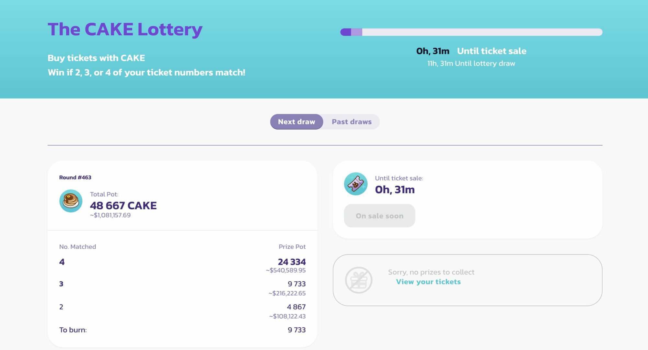Click the pancake stack CAKE icon
The width and height of the screenshot is (648, 350).
tap(71, 201)
